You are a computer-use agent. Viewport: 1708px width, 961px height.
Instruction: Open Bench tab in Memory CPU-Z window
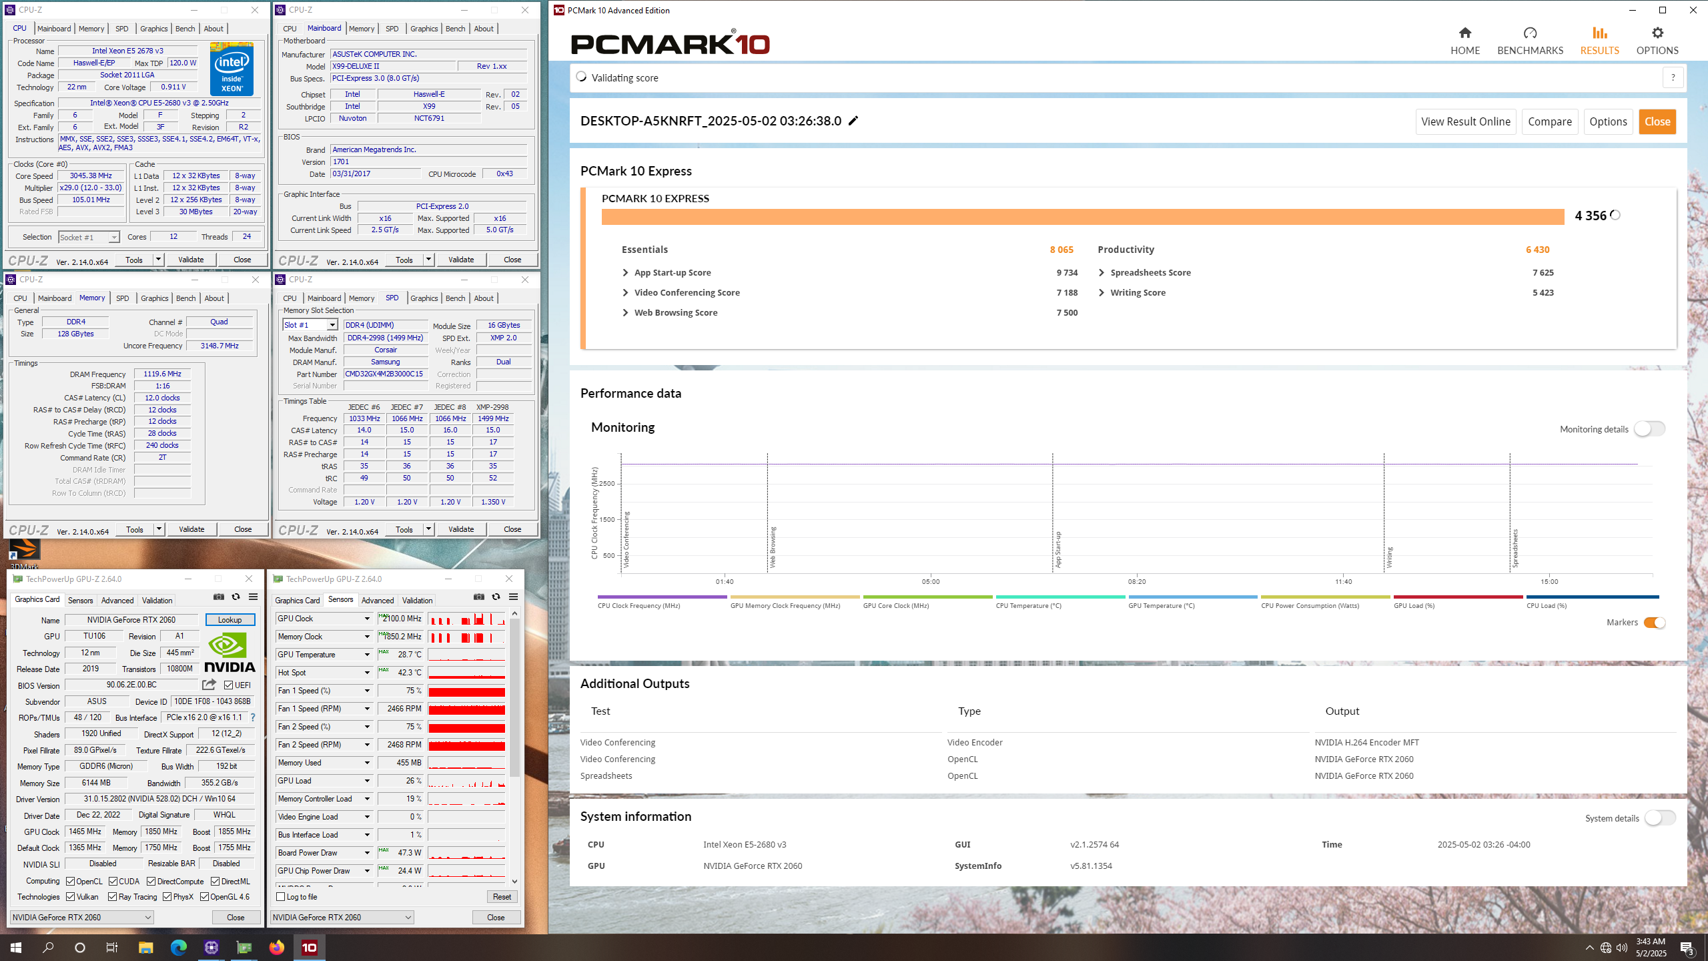pos(185,298)
